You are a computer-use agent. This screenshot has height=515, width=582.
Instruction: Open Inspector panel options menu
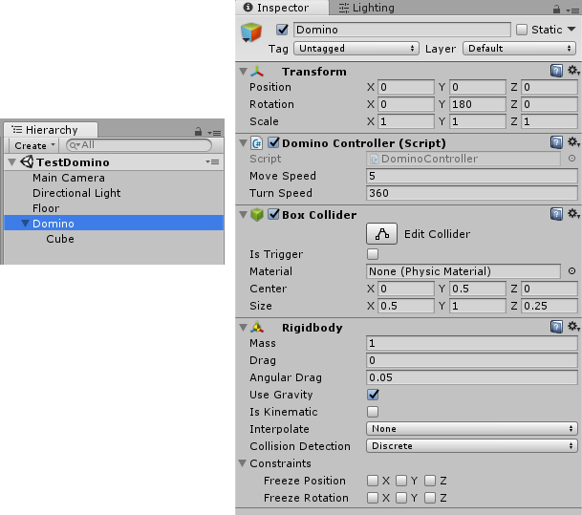(572, 11)
